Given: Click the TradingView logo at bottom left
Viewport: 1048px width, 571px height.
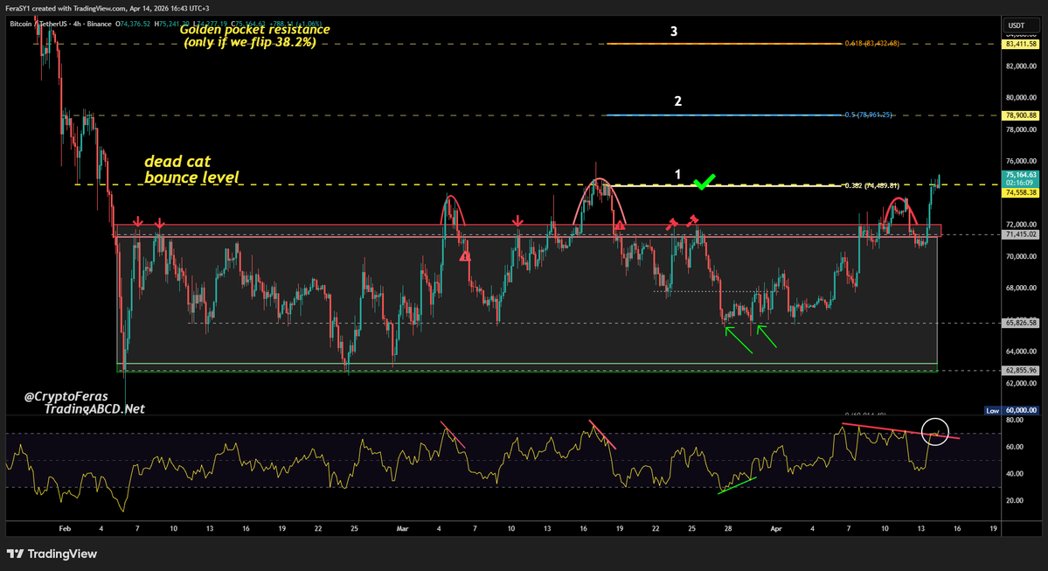Looking at the screenshot, I should tap(52, 554).
